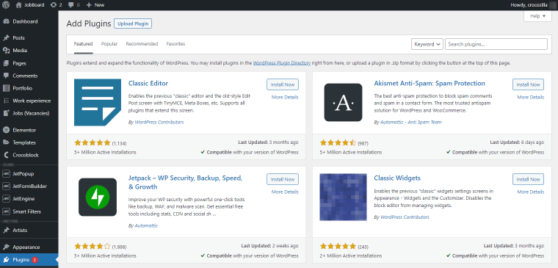The height and width of the screenshot is (268, 558).
Task: Switch to the Favorites tab
Action: [x=175, y=44]
